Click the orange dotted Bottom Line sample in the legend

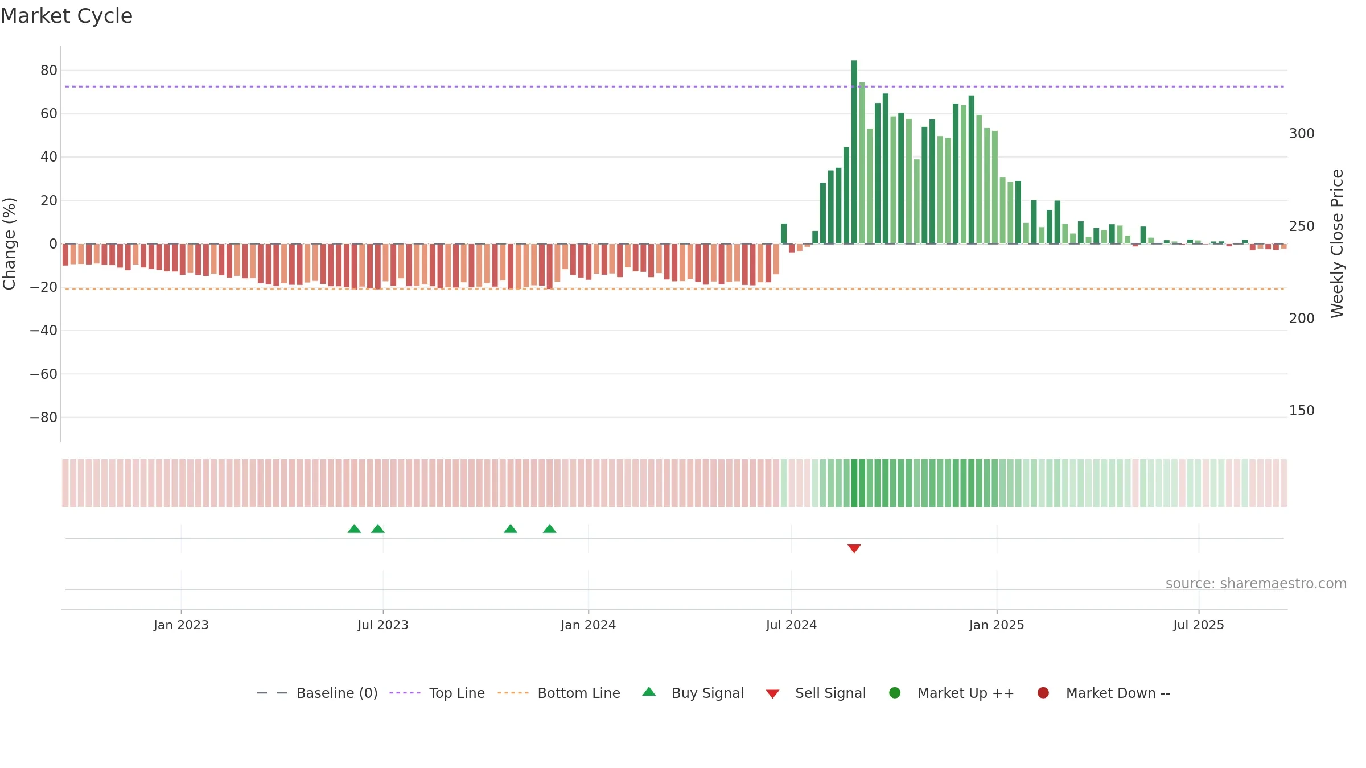513,693
